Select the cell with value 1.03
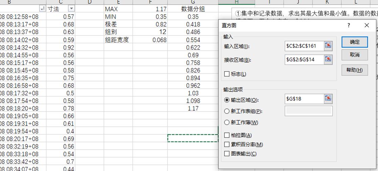378x171 pixels. click(x=193, y=93)
